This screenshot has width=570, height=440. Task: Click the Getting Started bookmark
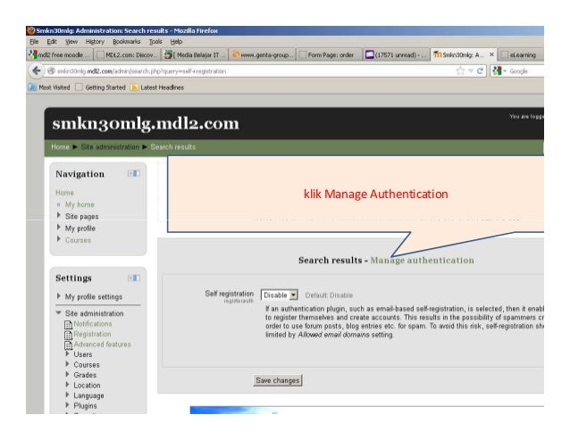(x=101, y=87)
